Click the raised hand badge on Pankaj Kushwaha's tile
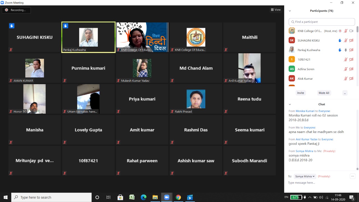The image size is (359, 202). [66, 26]
